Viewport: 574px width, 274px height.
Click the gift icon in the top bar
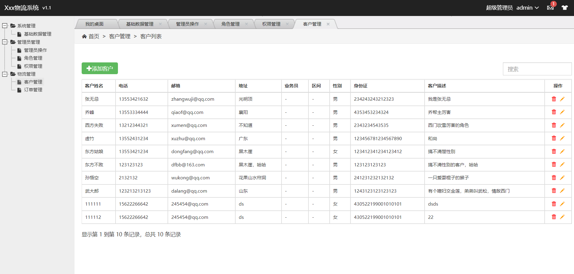(565, 8)
